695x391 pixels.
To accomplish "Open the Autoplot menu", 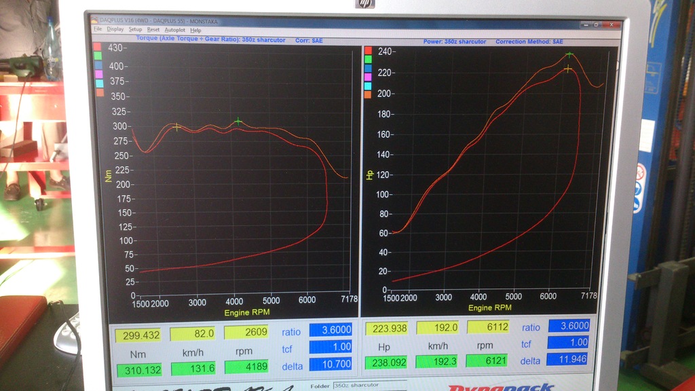I will click(x=174, y=30).
